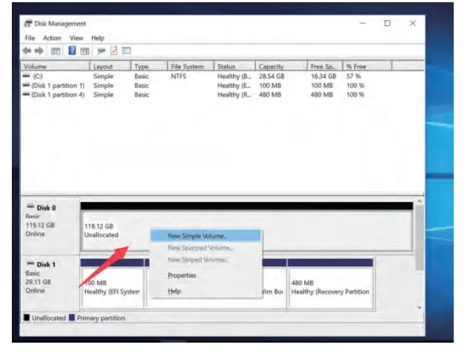Click the last toolbar icon for view settings
Screen dimensions: 470x353
[126, 50]
